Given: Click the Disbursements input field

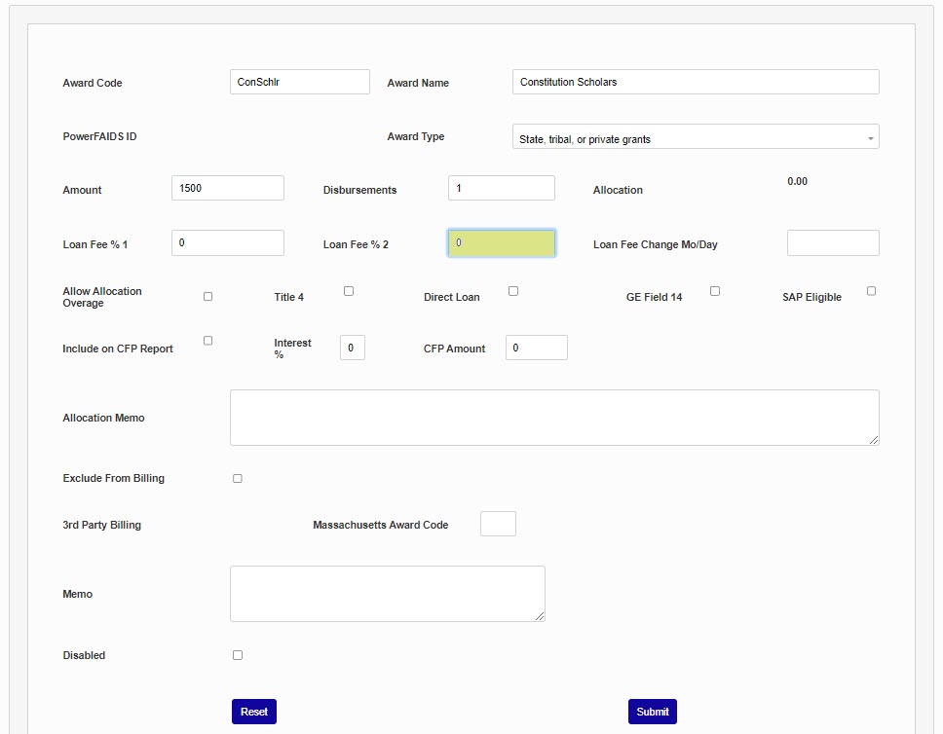Looking at the screenshot, I should point(501,188).
